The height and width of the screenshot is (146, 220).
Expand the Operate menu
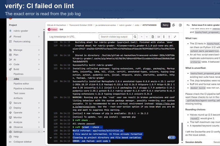(x=25, y=113)
